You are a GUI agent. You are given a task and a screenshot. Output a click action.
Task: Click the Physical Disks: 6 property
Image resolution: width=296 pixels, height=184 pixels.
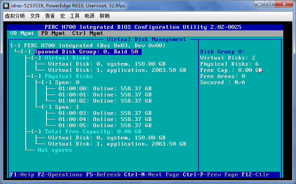coord(229,64)
